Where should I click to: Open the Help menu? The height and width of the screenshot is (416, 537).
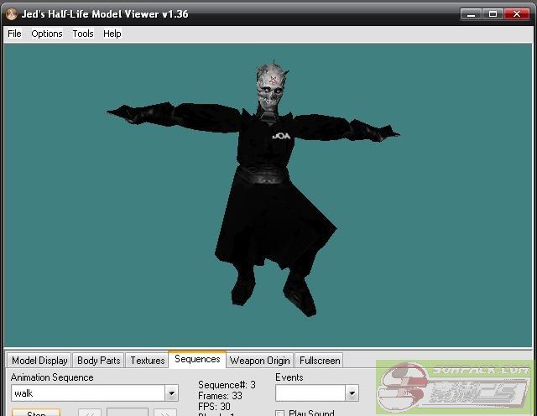coord(112,34)
